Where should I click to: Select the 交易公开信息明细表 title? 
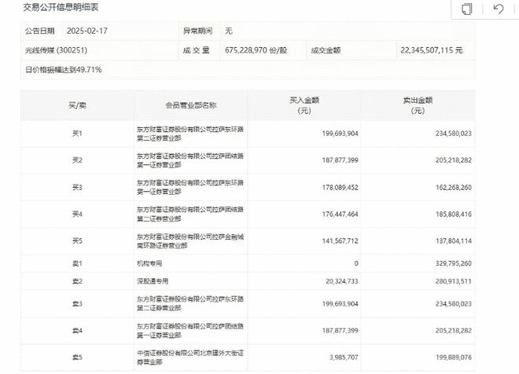click(x=61, y=7)
